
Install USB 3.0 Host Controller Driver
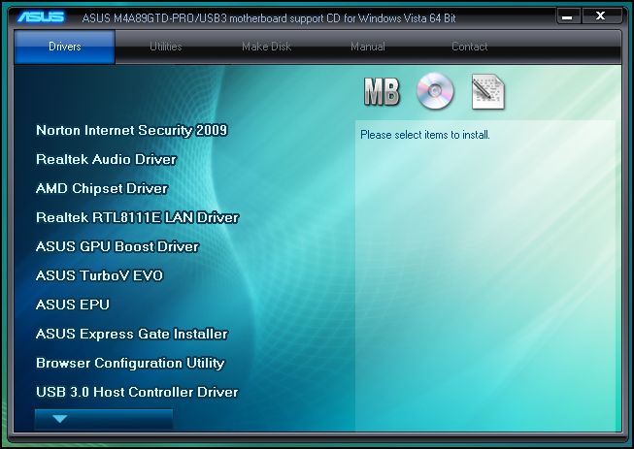[x=137, y=392]
